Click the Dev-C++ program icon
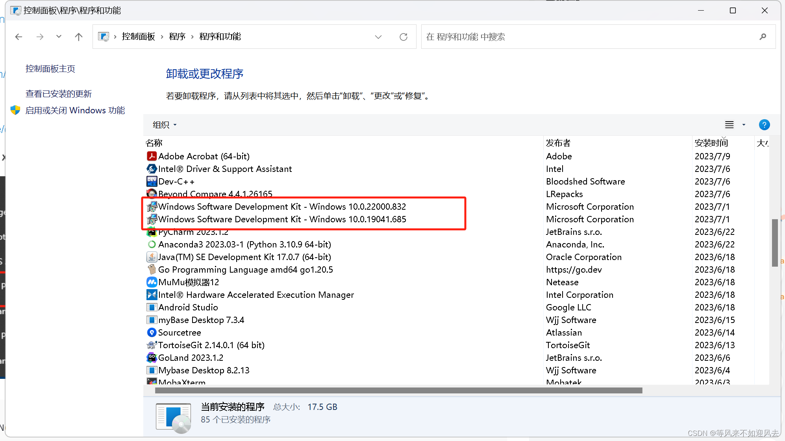This screenshot has height=441, width=785. point(152,181)
